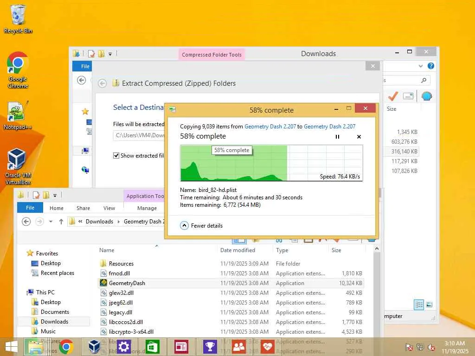Open the View ribbon tab

click(109, 208)
